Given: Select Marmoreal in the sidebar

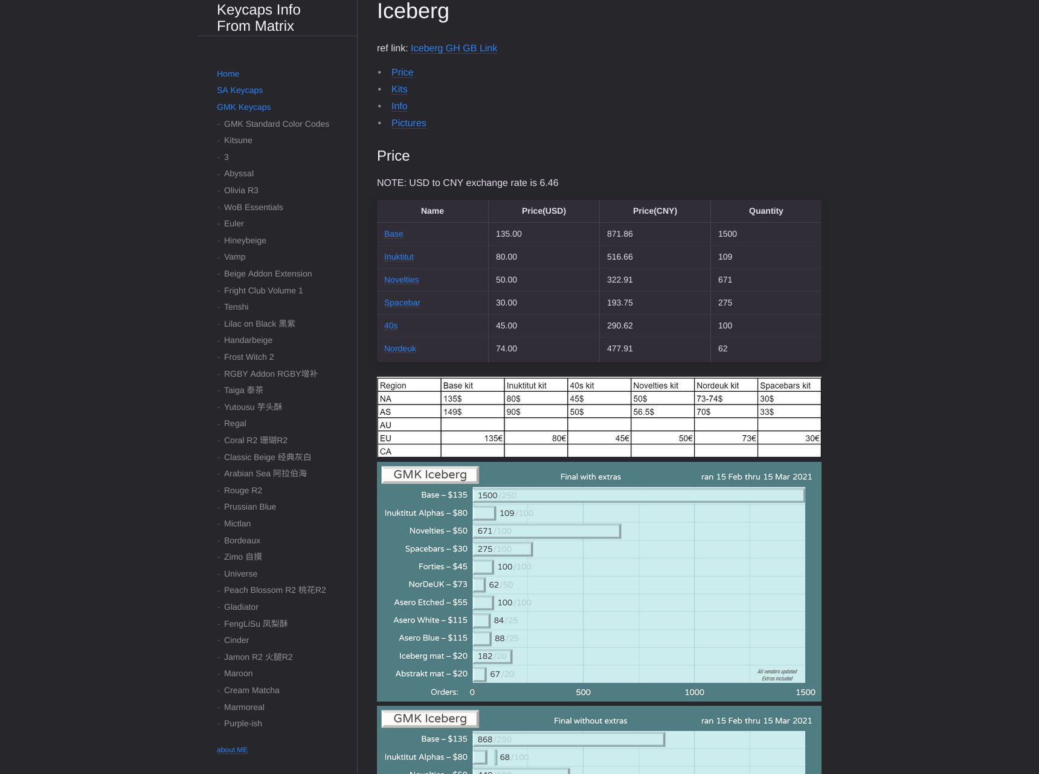Looking at the screenshot, I should pyautogui.click(x=244, y=708).
